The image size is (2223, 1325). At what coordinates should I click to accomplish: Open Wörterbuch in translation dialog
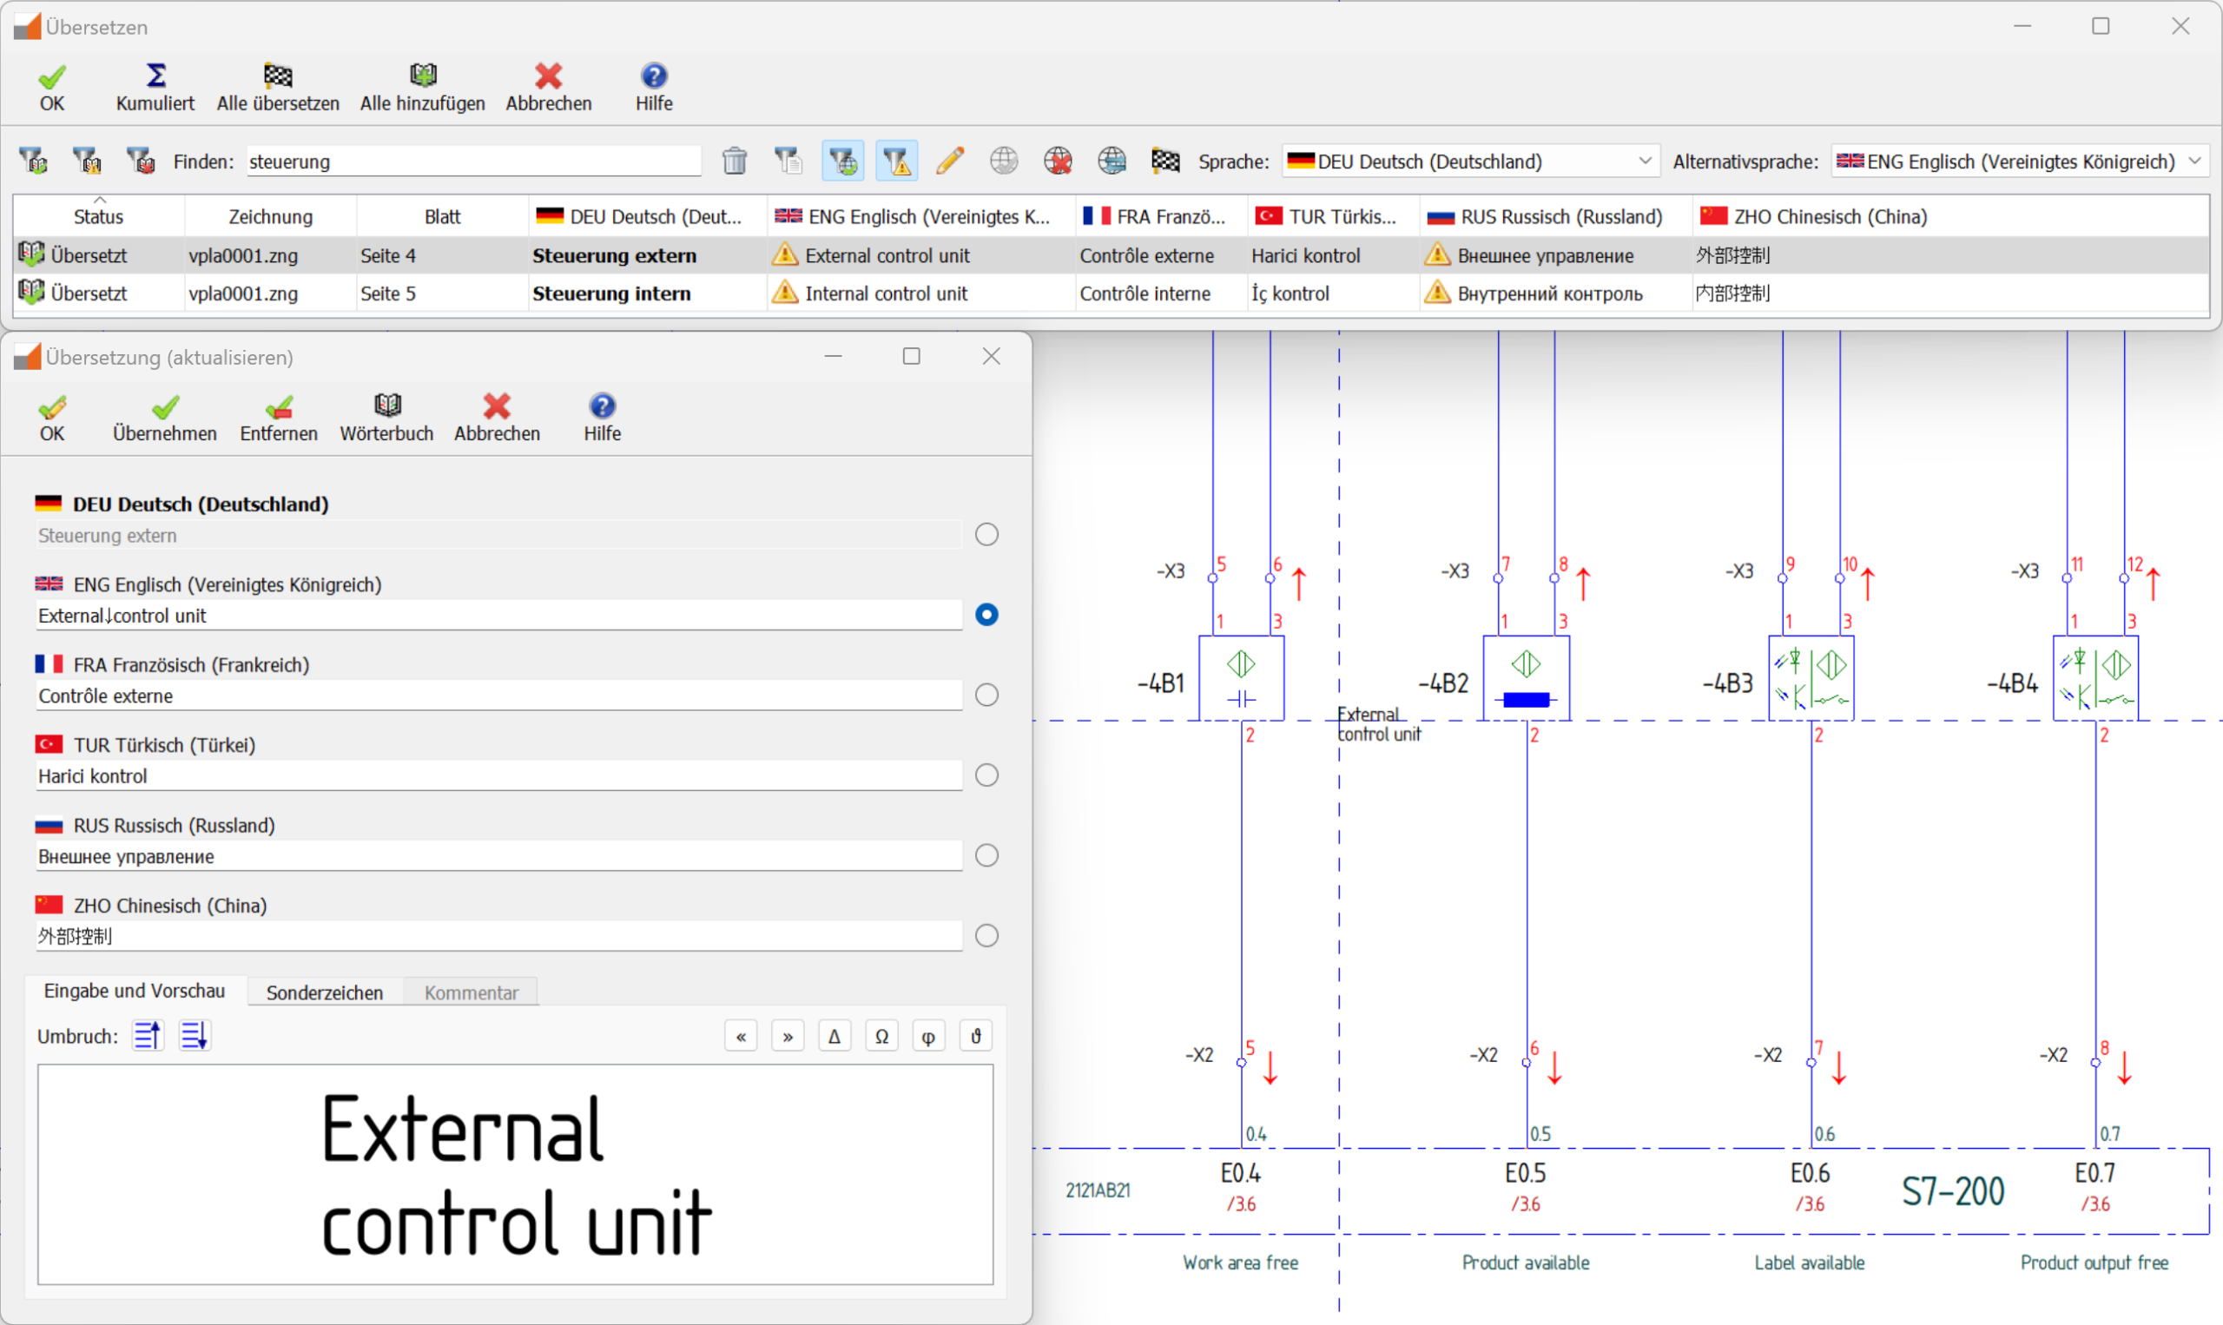click(x=386, y=417)
